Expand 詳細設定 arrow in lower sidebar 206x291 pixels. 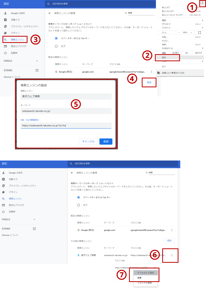pyautogui.click(x=35, y=219)
